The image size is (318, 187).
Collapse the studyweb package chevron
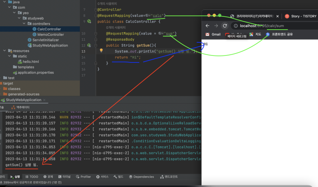click(x=19, y=18)
